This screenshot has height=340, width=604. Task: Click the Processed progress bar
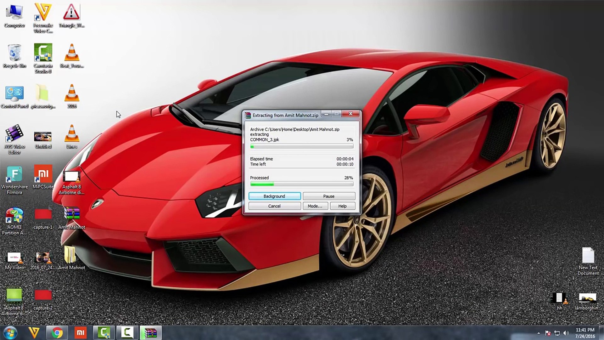[301, 184]
